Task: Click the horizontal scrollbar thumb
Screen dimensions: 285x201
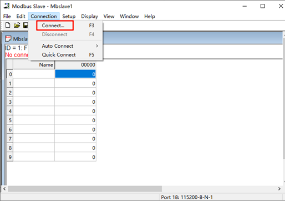Action: coord(85,189)
